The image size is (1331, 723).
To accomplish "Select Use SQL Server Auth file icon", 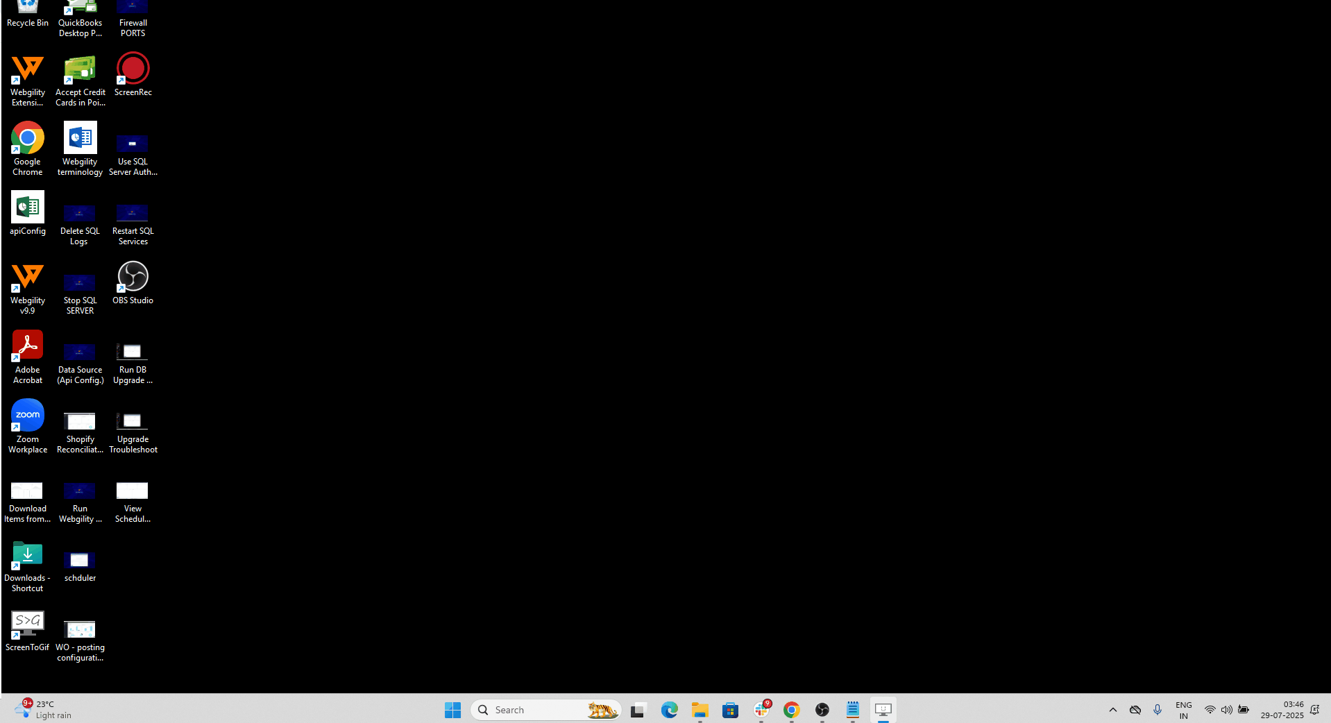I will coord(133,154).
